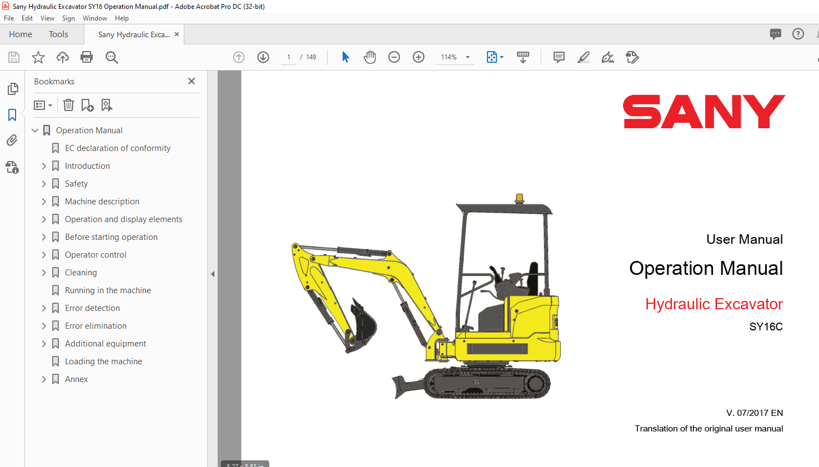Expand Before starting operation bookmark
819x467 pixels.
[44, 237]
